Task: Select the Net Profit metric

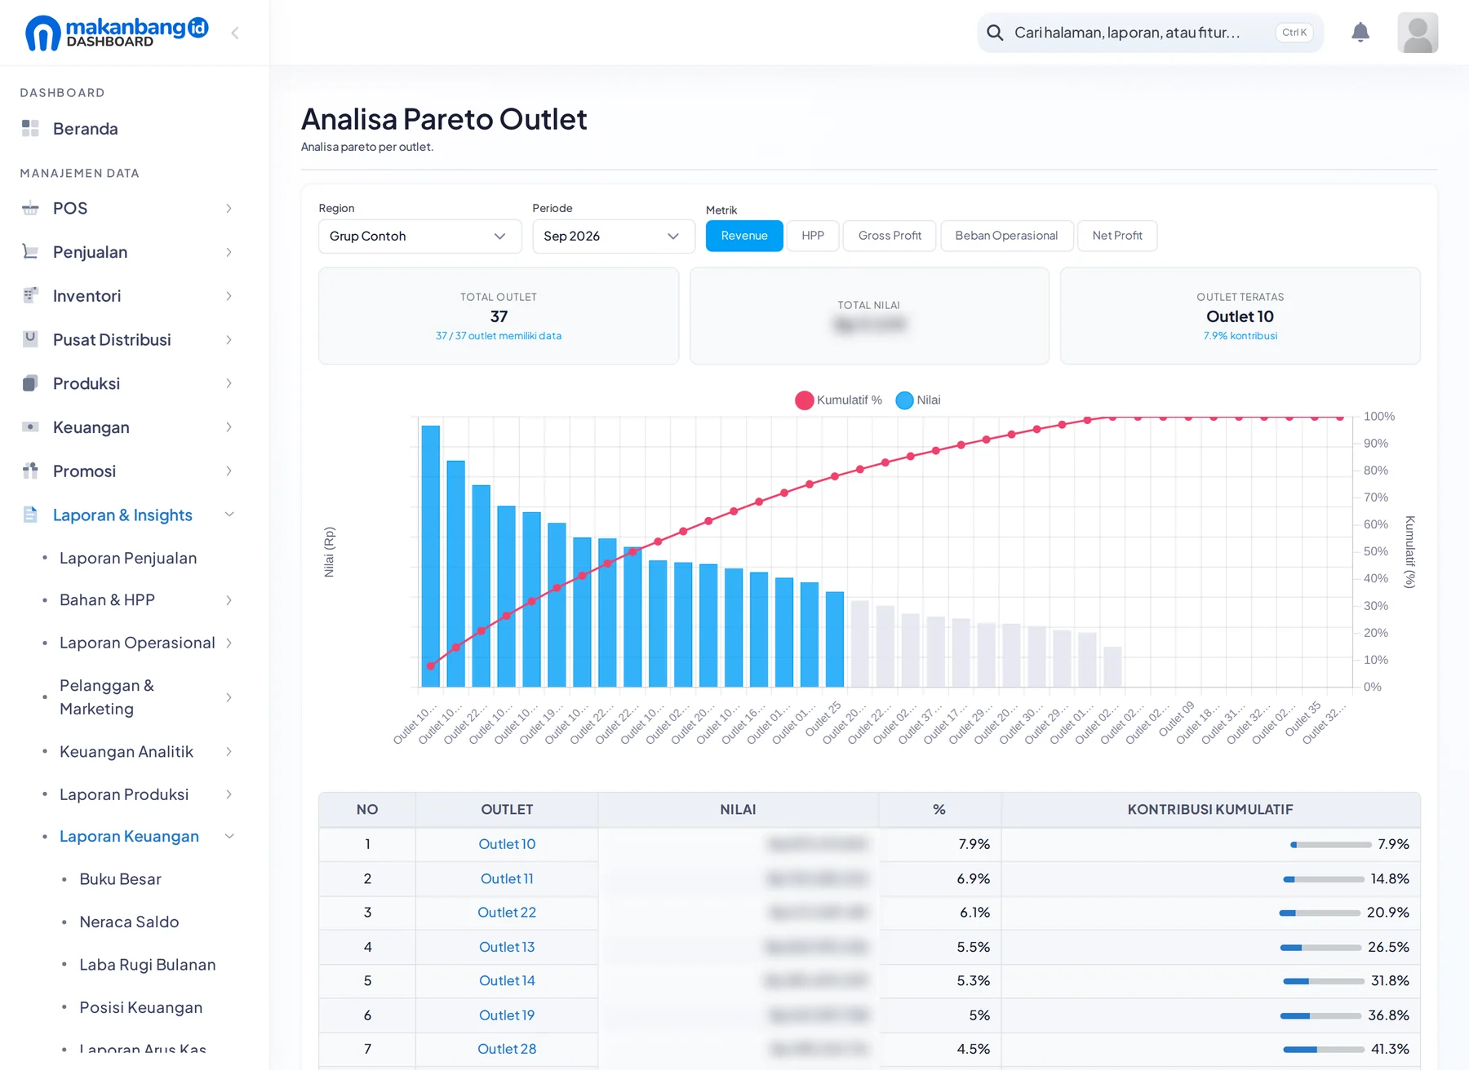Action: point(1117,236)
